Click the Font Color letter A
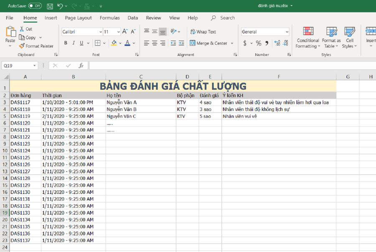The height and width of the screenshot is (252, 376). pyautogui.click(x=127, y=43)
